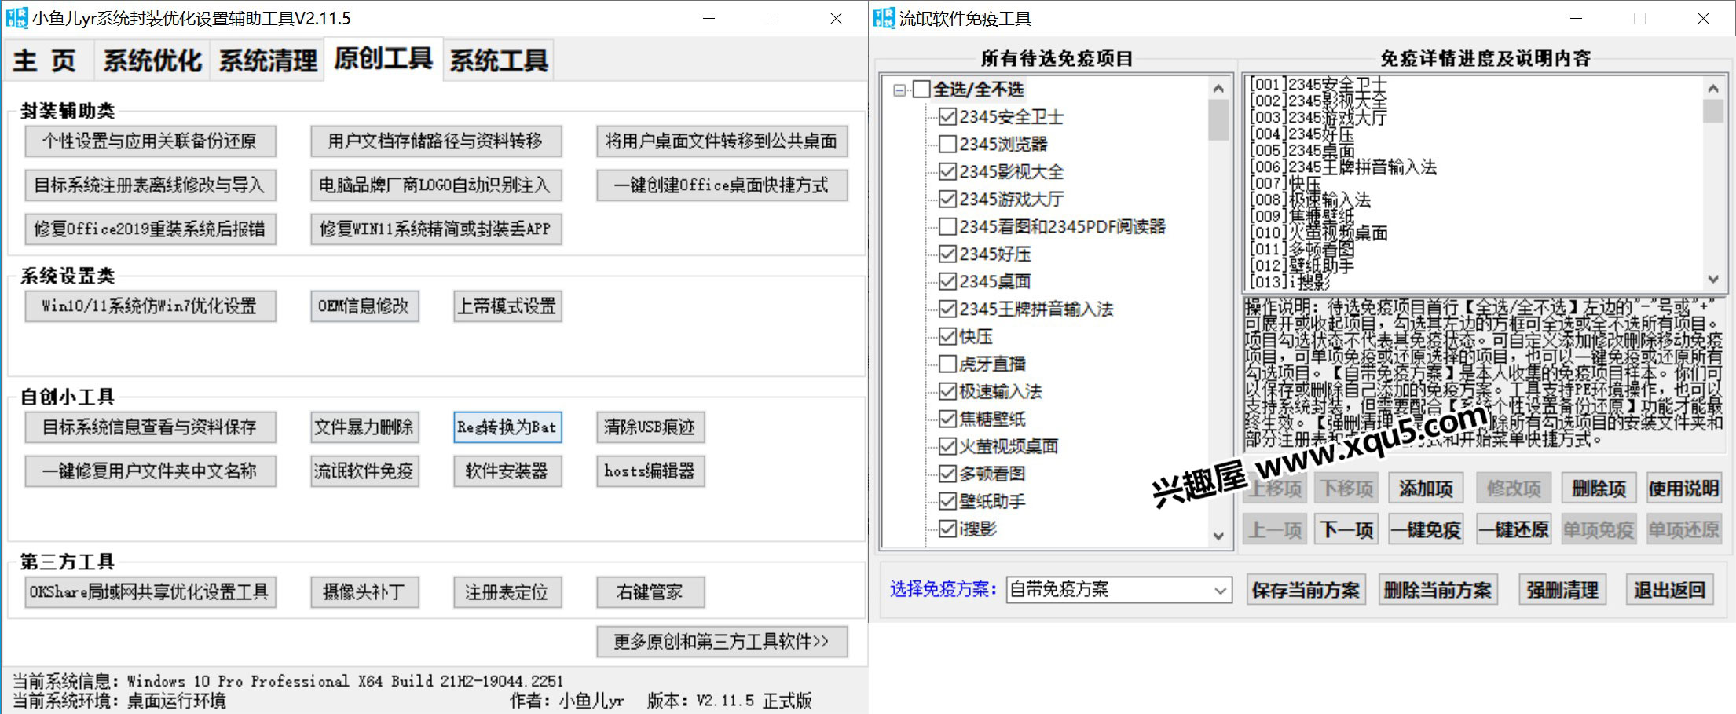Launch 文件暴力删除 tool

click(x=364, y=427)
